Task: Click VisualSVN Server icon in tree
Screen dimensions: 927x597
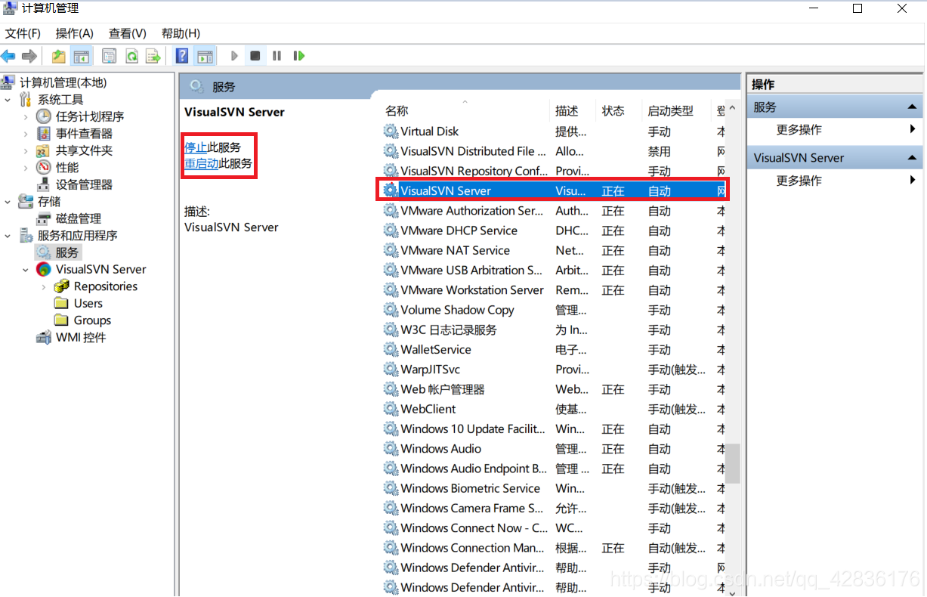Action: point(44,270)
